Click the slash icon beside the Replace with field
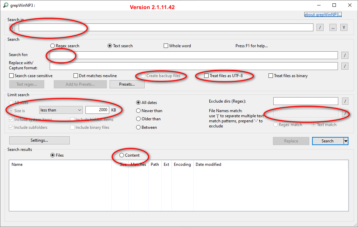The width and height of the screenshot is (358, 227). point(345,66)
